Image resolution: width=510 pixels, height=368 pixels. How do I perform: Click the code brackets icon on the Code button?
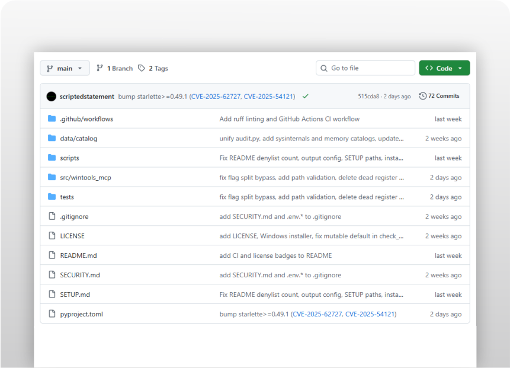429,68
